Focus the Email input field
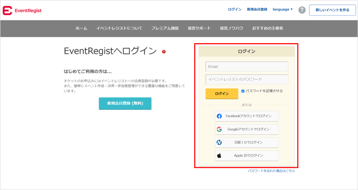The width and height of the screenshot is (358, 190). click(247, 67)
